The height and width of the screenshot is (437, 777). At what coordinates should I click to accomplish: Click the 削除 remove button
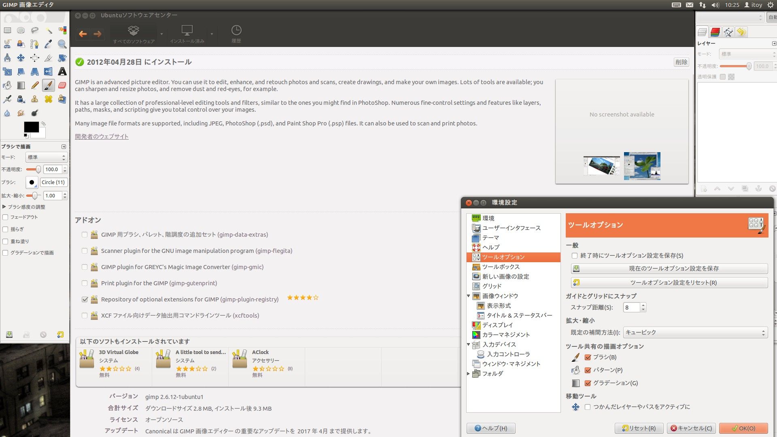pyautogui.click(x=681, y=62)
